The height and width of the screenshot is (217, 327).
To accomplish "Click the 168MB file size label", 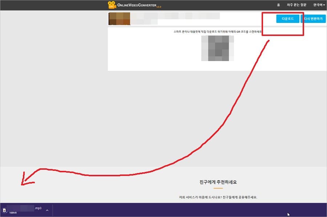I will 13,213.
